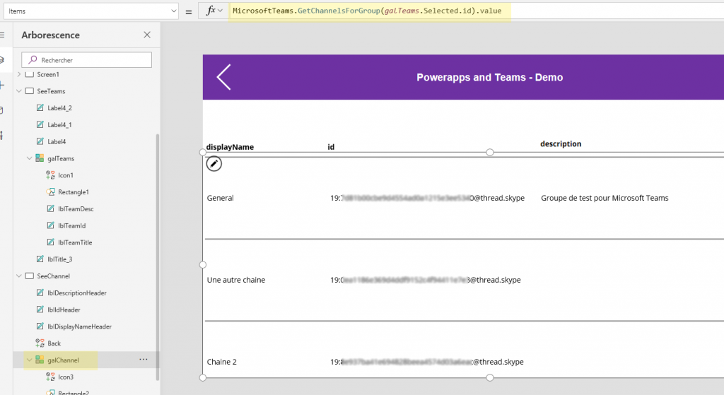Select lblTitle_3 label icon
The height and width of the screenshot is (395, 724).
(40, 259)
